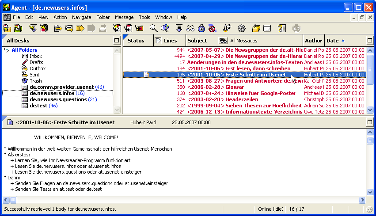This screenshot has width=376, height=216.
Task: Click the magnifying glass search icon in toolbar
Action: pos(153,28)
